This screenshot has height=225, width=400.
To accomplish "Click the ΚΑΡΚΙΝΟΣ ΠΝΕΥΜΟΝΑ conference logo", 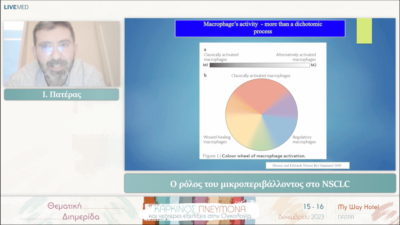I will click(199, 211).
